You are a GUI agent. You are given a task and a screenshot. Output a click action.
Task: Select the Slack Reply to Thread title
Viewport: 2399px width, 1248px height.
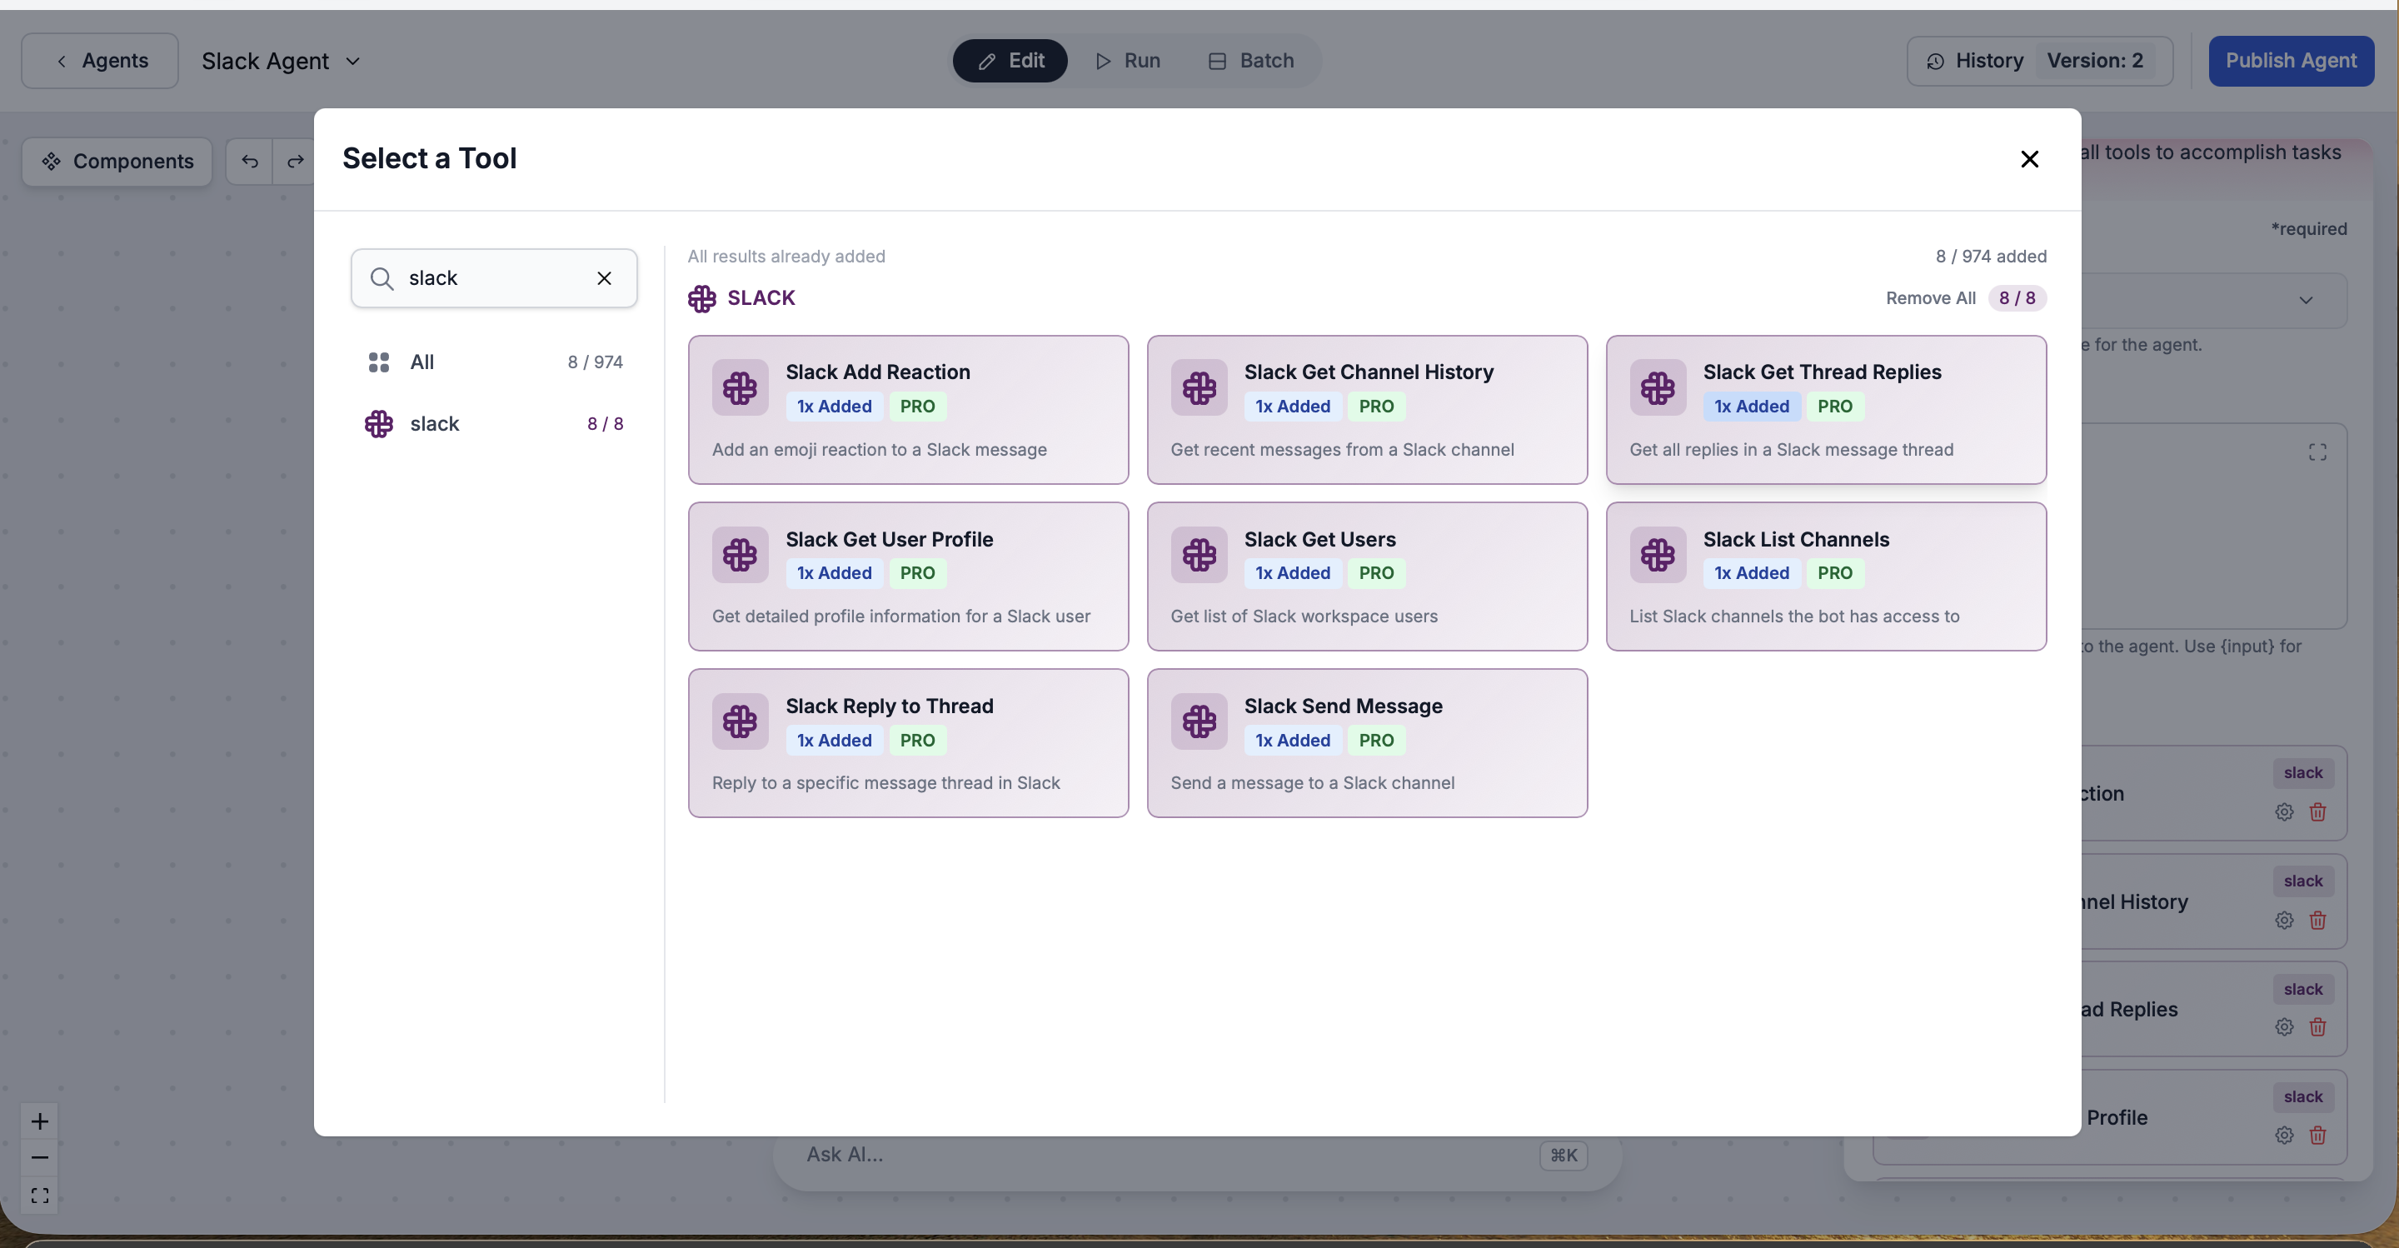point(890,706)
